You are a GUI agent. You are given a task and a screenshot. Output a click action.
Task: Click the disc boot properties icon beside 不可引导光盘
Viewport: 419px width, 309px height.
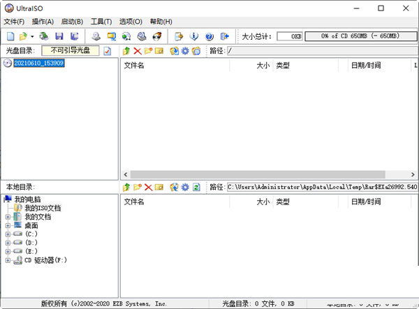pyautogui.click(x=107, y=51)
